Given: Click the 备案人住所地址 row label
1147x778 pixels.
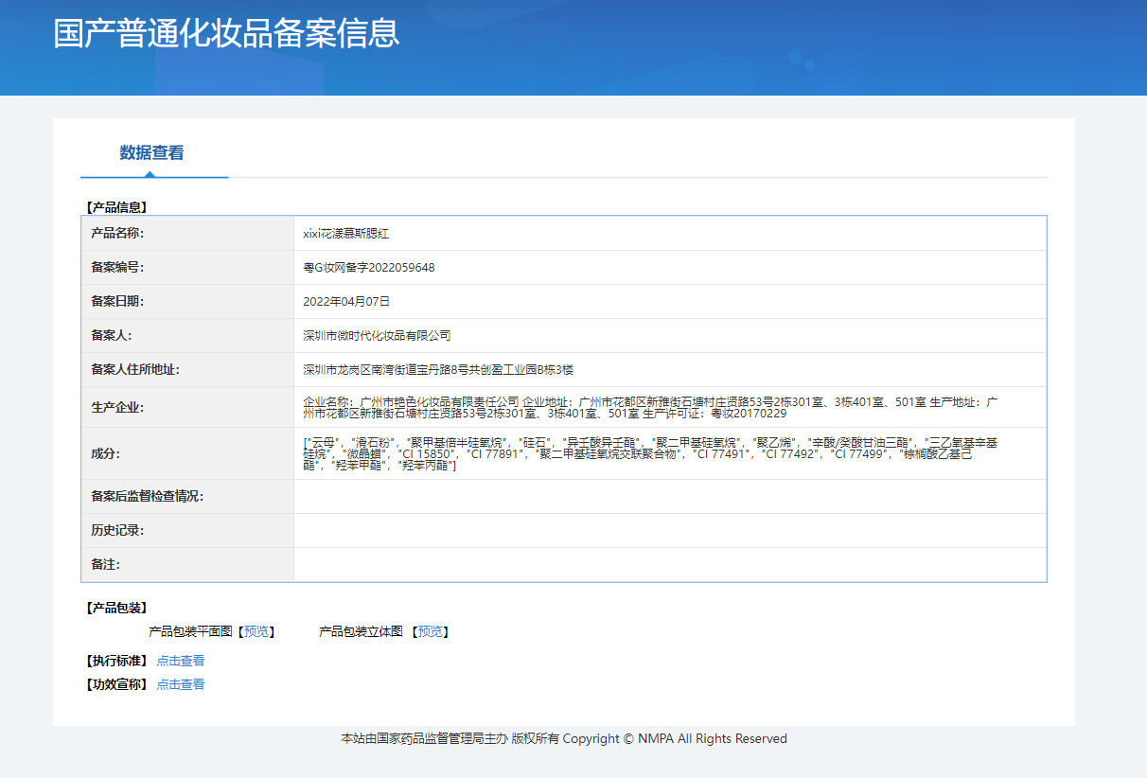Looking at the screenshot, I should point(135,369).
